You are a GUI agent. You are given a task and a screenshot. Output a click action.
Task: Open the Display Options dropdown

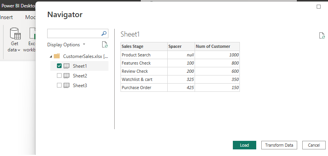coord(66,45)
